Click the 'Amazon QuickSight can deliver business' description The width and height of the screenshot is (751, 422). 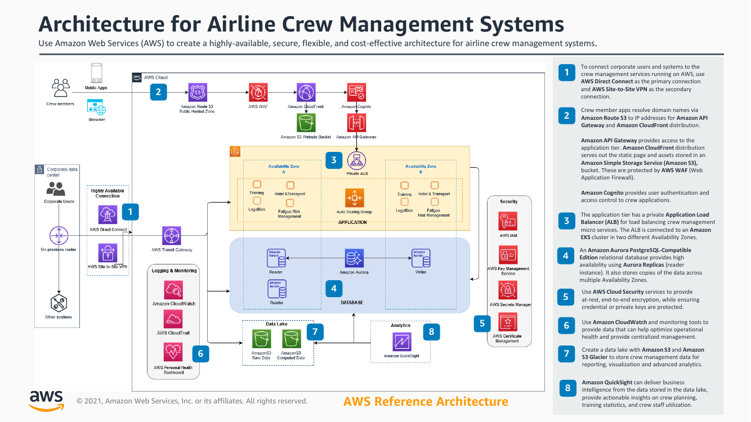point(645,393)
